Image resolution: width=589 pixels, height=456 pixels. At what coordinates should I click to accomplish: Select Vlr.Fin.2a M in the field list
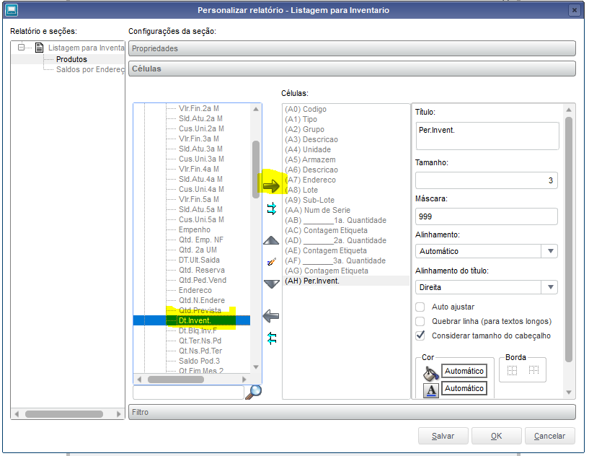click(199, 108)
